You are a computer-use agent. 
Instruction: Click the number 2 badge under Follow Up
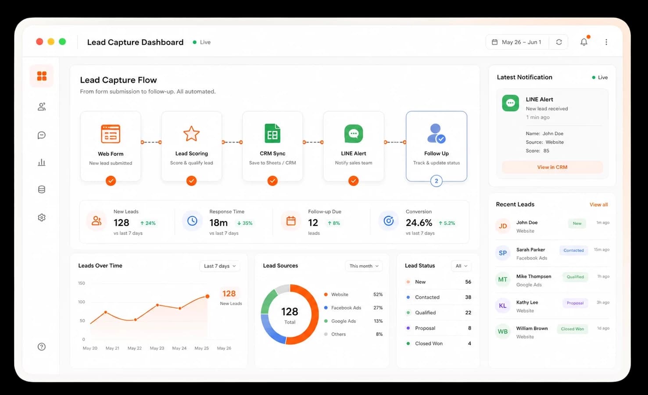(436, 181)
